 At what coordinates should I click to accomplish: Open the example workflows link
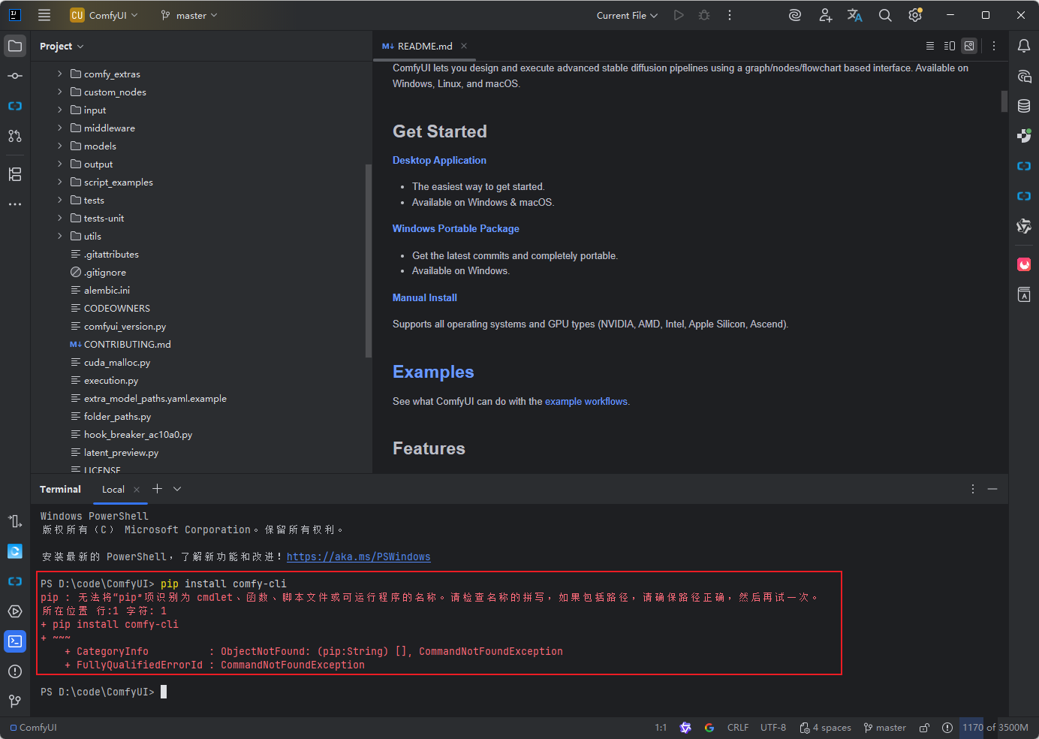(586, 402)
